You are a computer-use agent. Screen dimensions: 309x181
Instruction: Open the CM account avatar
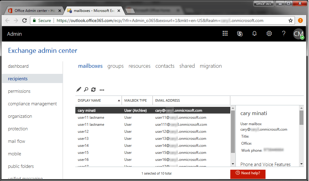(298, 34)
